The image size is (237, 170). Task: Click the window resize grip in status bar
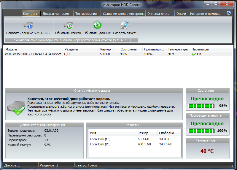(x=231, y=166)
